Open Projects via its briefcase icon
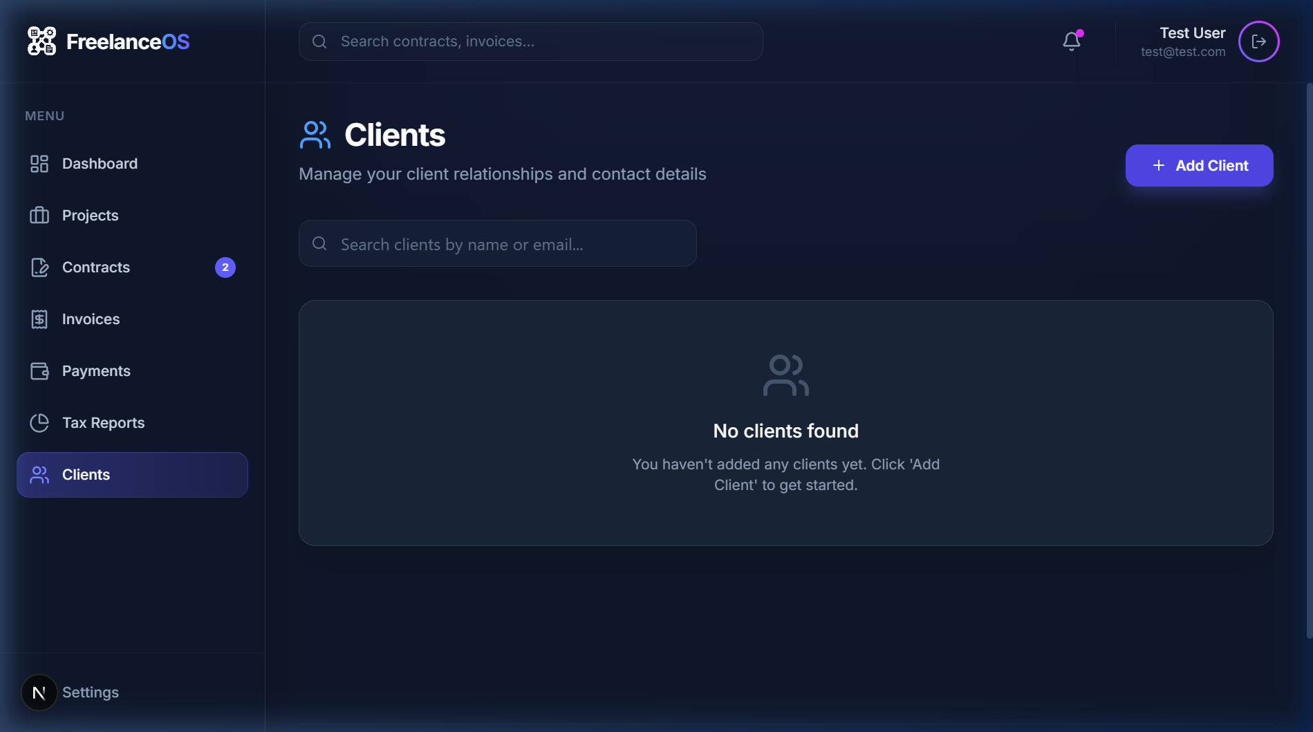The image size is (1313, 732). [39, 215]
